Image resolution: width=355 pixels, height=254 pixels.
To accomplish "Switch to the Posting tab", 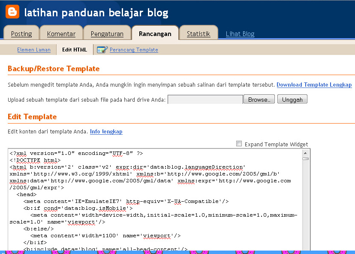I will click(x=21, y=33).
